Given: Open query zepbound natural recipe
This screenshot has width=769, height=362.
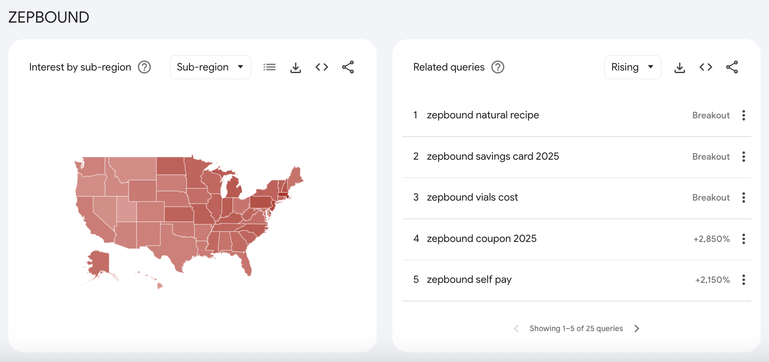Looking at the screenshot, I should (x=483, y=115).
